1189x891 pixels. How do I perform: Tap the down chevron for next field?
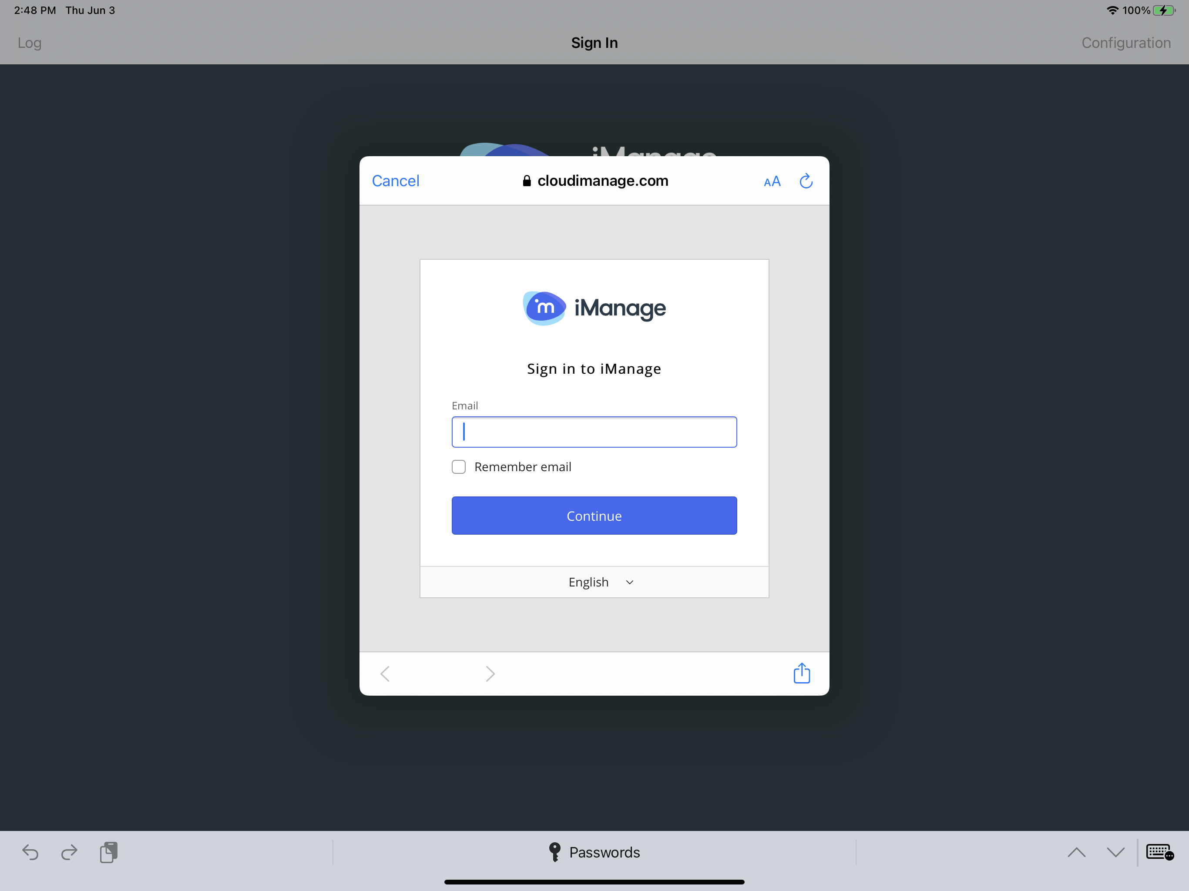click(1115, 852)
